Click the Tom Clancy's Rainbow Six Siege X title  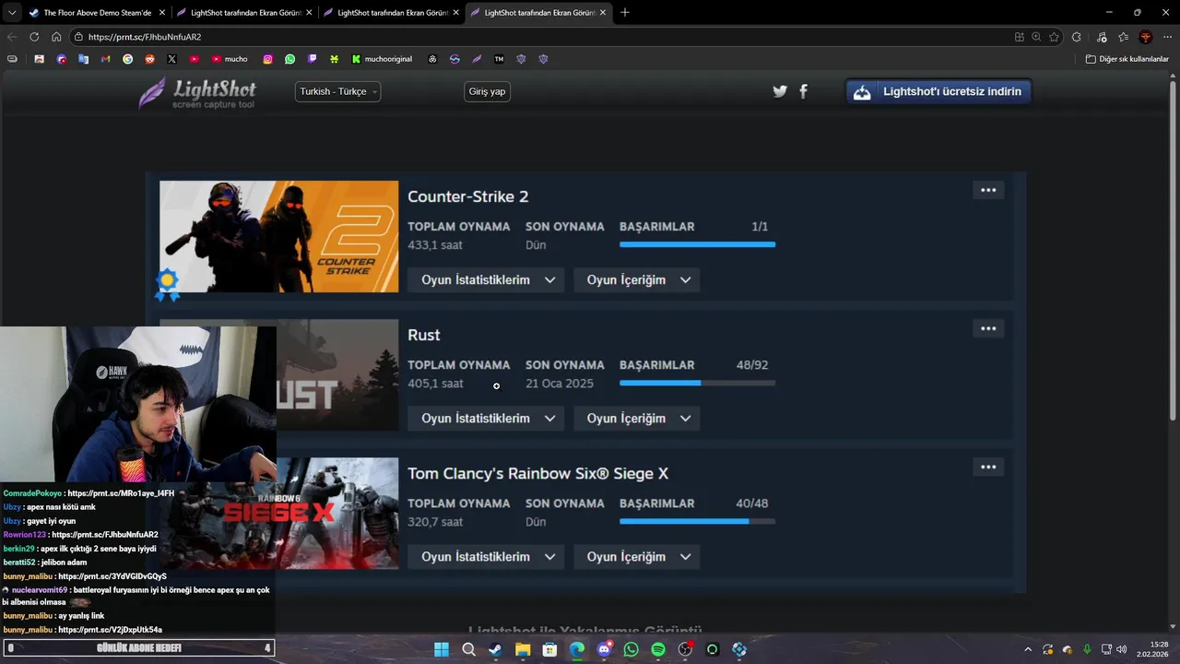coord(538,473)
